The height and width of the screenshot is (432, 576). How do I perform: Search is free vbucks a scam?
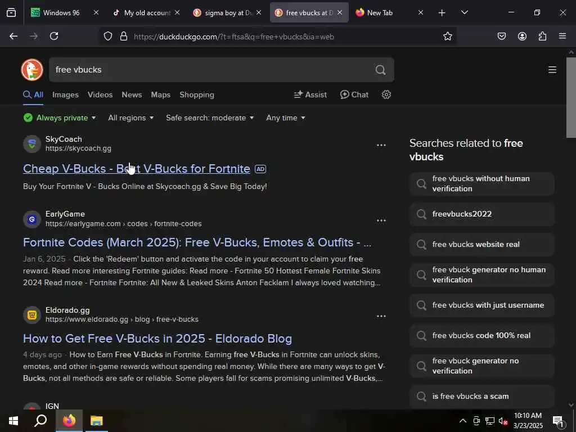tap(481, 396)
